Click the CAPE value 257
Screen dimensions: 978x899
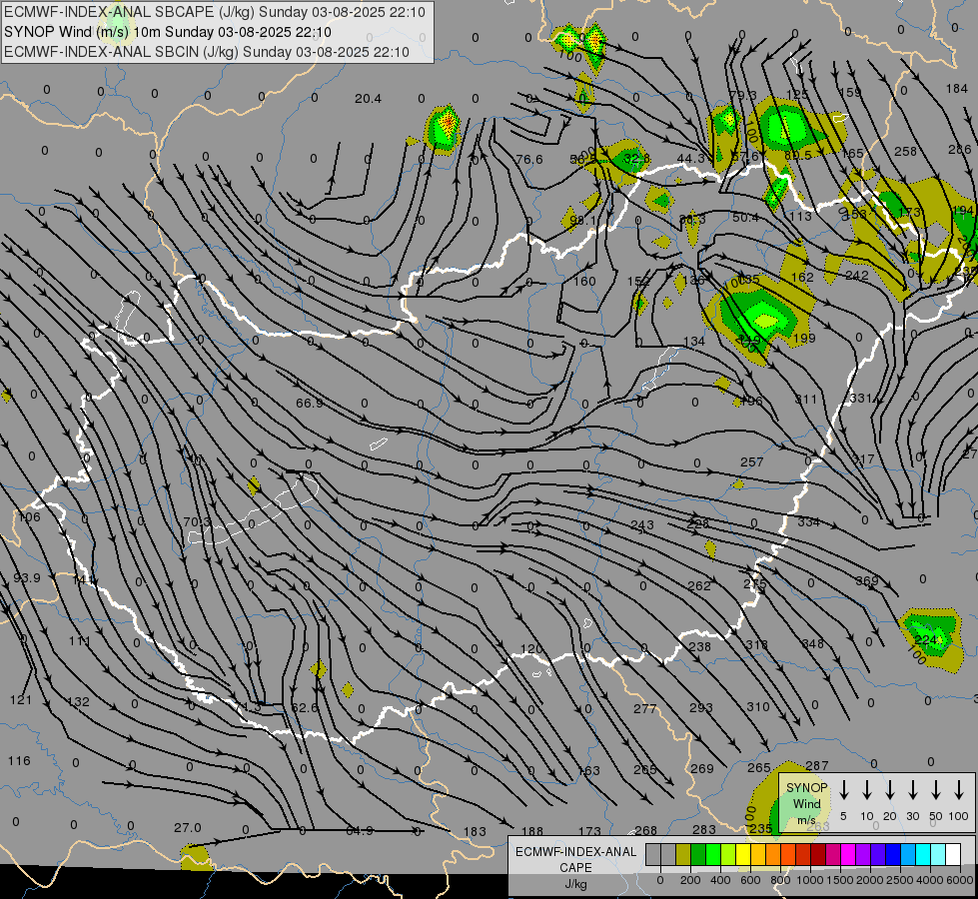[x=751, y=461]
